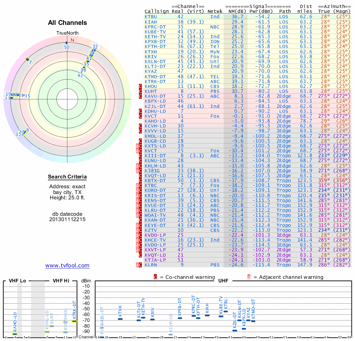Click the KTRK-DT bar in VHF Hi chart

[75, 321]
